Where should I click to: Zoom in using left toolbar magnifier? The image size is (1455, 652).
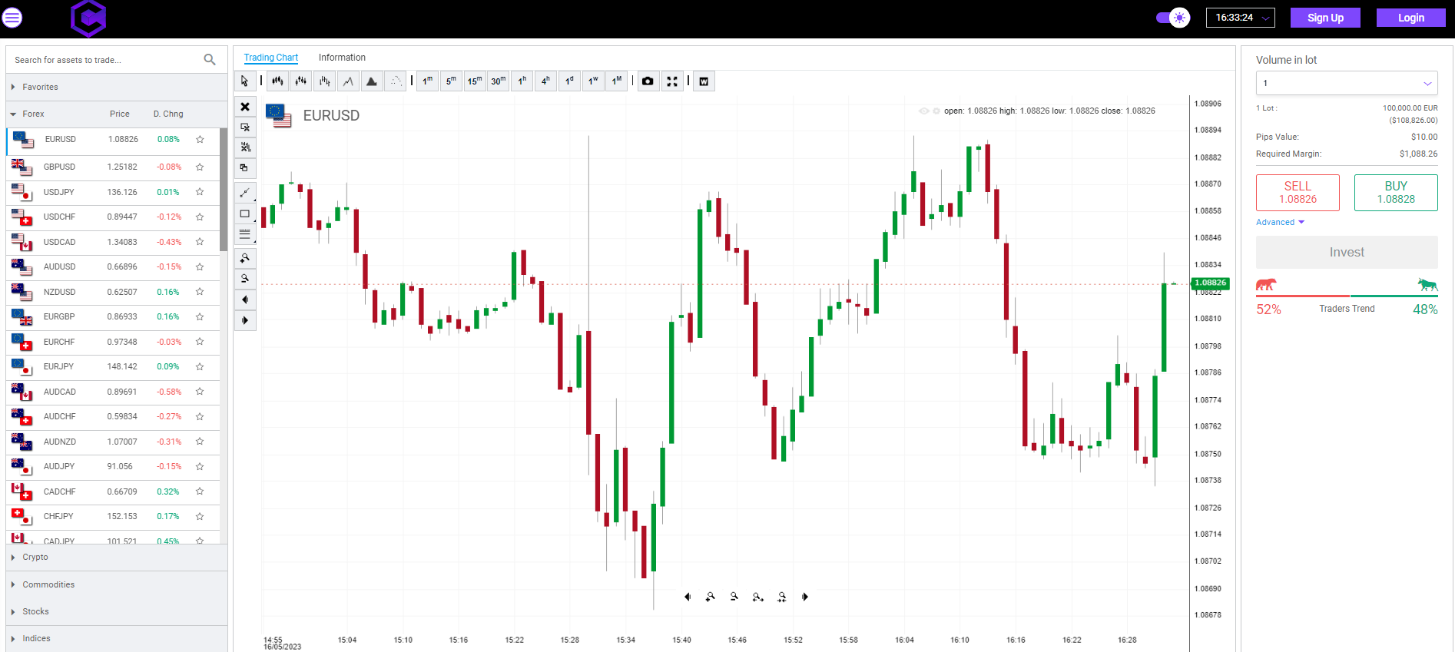tap(245, 258)
